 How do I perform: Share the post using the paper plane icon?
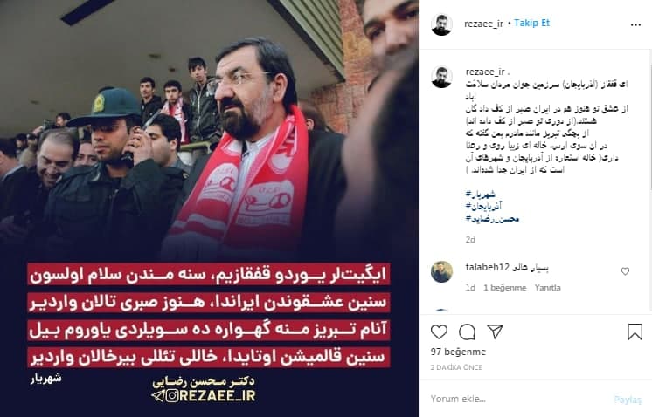495,332
